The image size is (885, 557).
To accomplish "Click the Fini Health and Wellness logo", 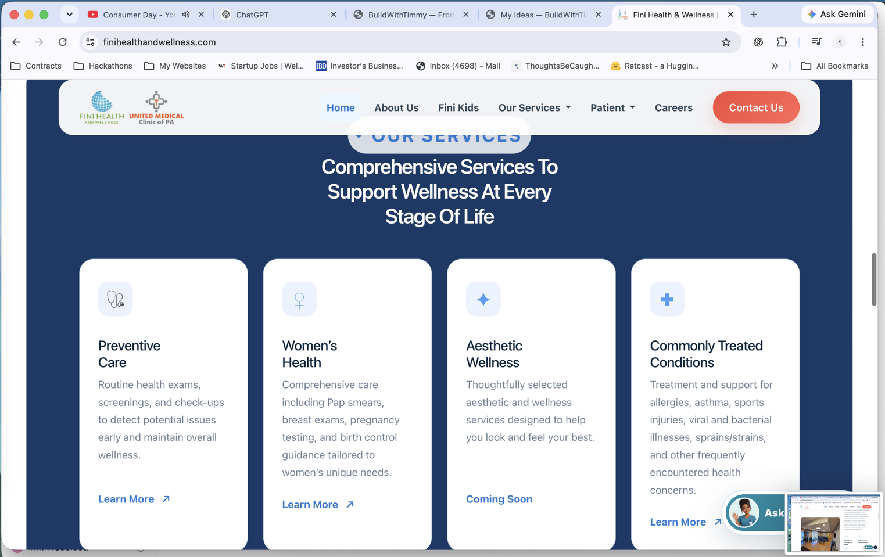I will 102,107.
